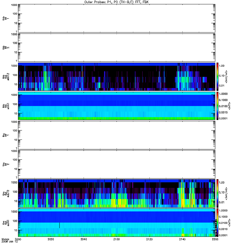Select the 'thc fft 2' y-axis label
233x248 pixels.
click(6, 164)
